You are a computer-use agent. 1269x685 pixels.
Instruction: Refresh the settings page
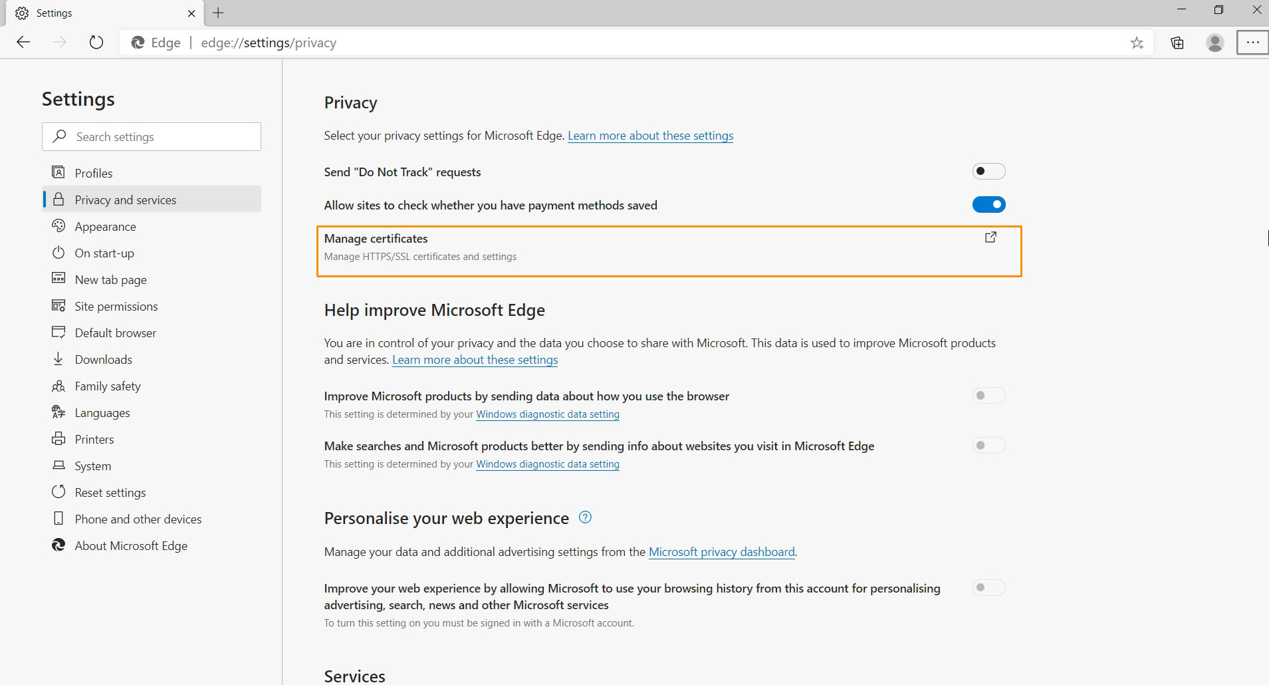pos(96,43)
